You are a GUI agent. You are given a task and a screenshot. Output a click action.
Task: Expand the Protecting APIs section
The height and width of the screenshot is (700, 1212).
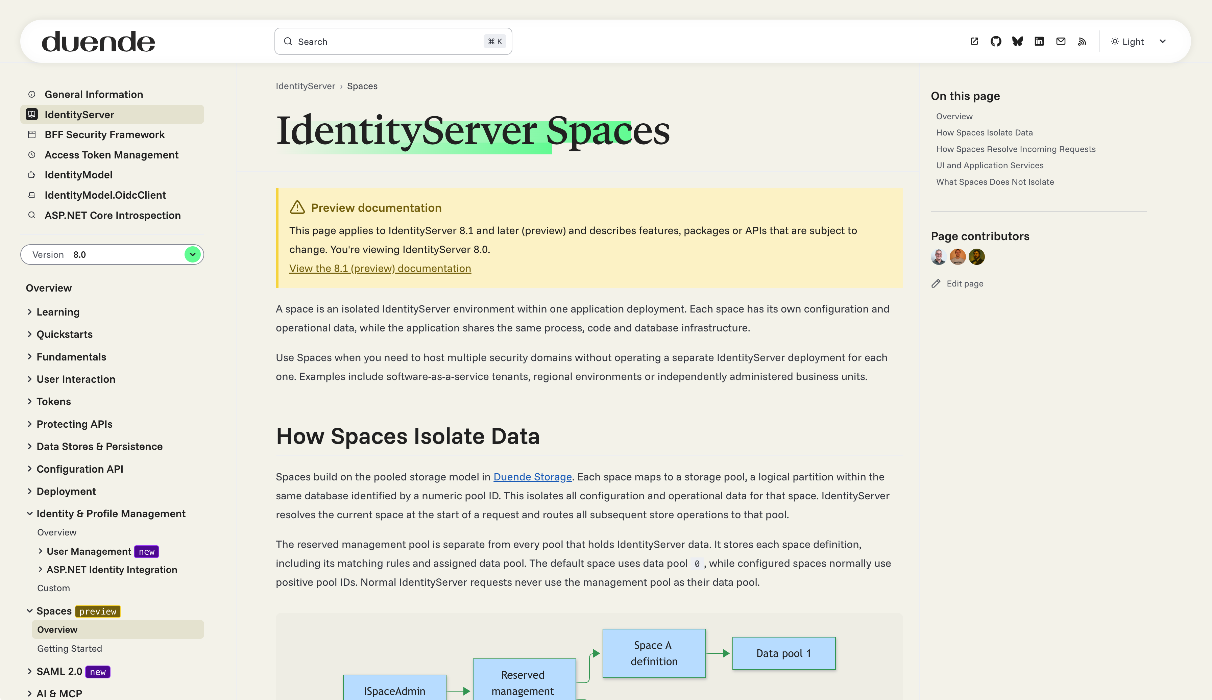(30, 424)
